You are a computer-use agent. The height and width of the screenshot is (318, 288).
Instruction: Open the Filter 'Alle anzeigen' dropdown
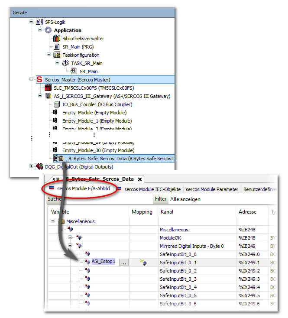[x=186, y=199]
